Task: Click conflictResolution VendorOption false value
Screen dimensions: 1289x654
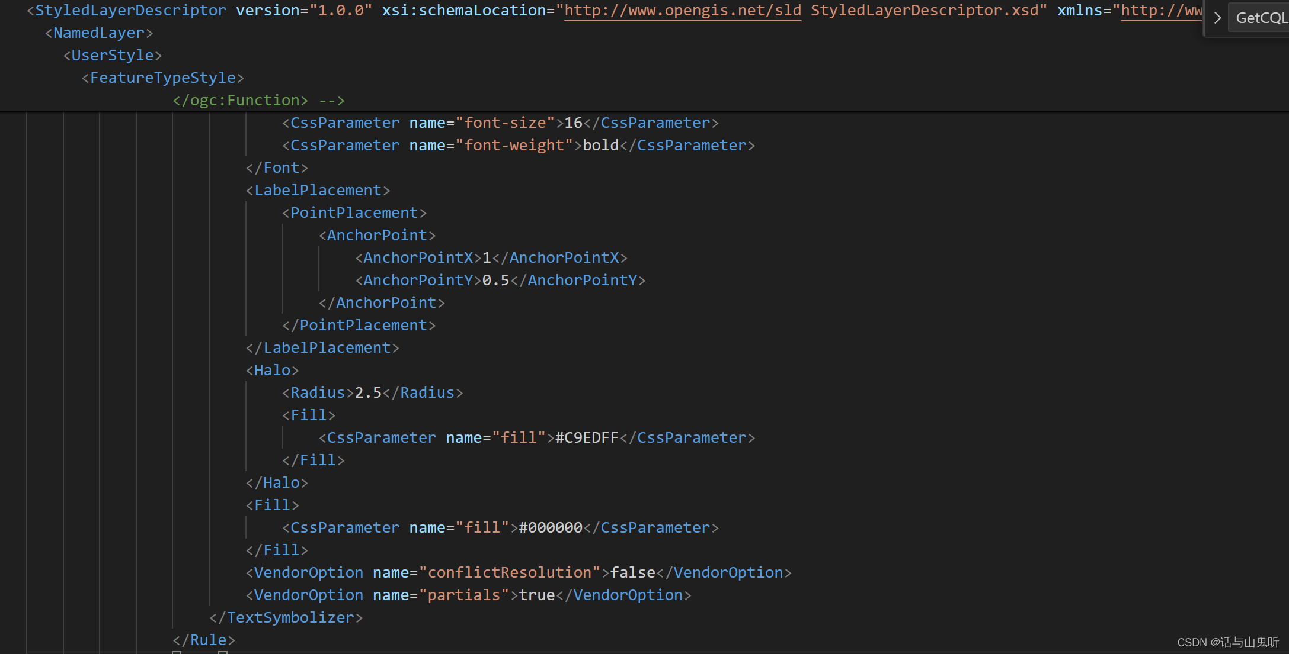Action: tap(632, 573)
